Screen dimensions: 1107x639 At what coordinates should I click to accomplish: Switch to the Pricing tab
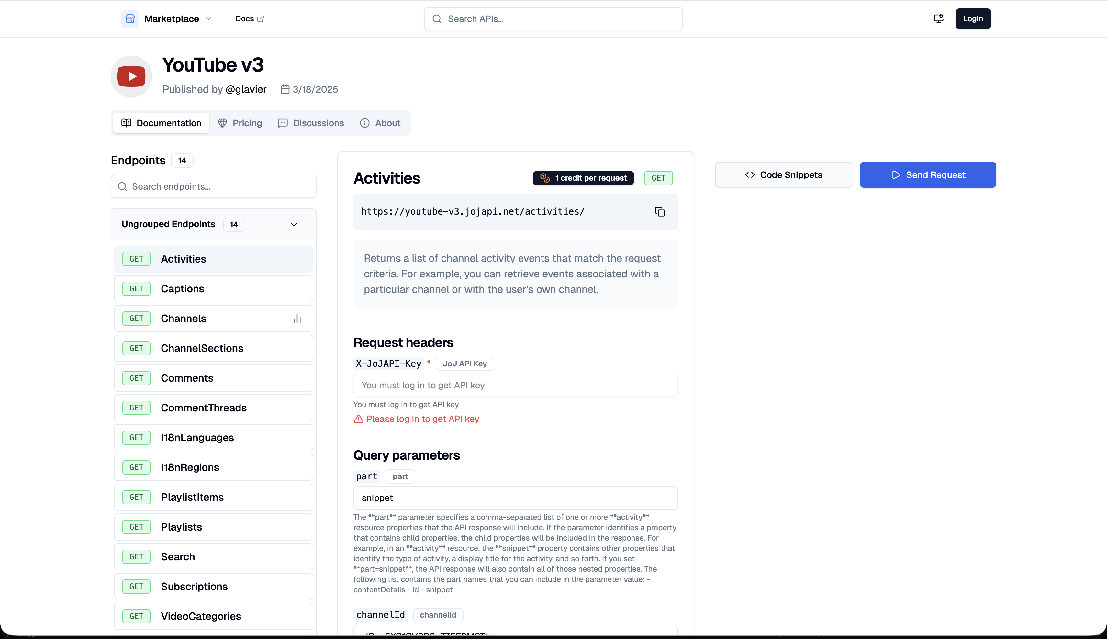(240, 123)
